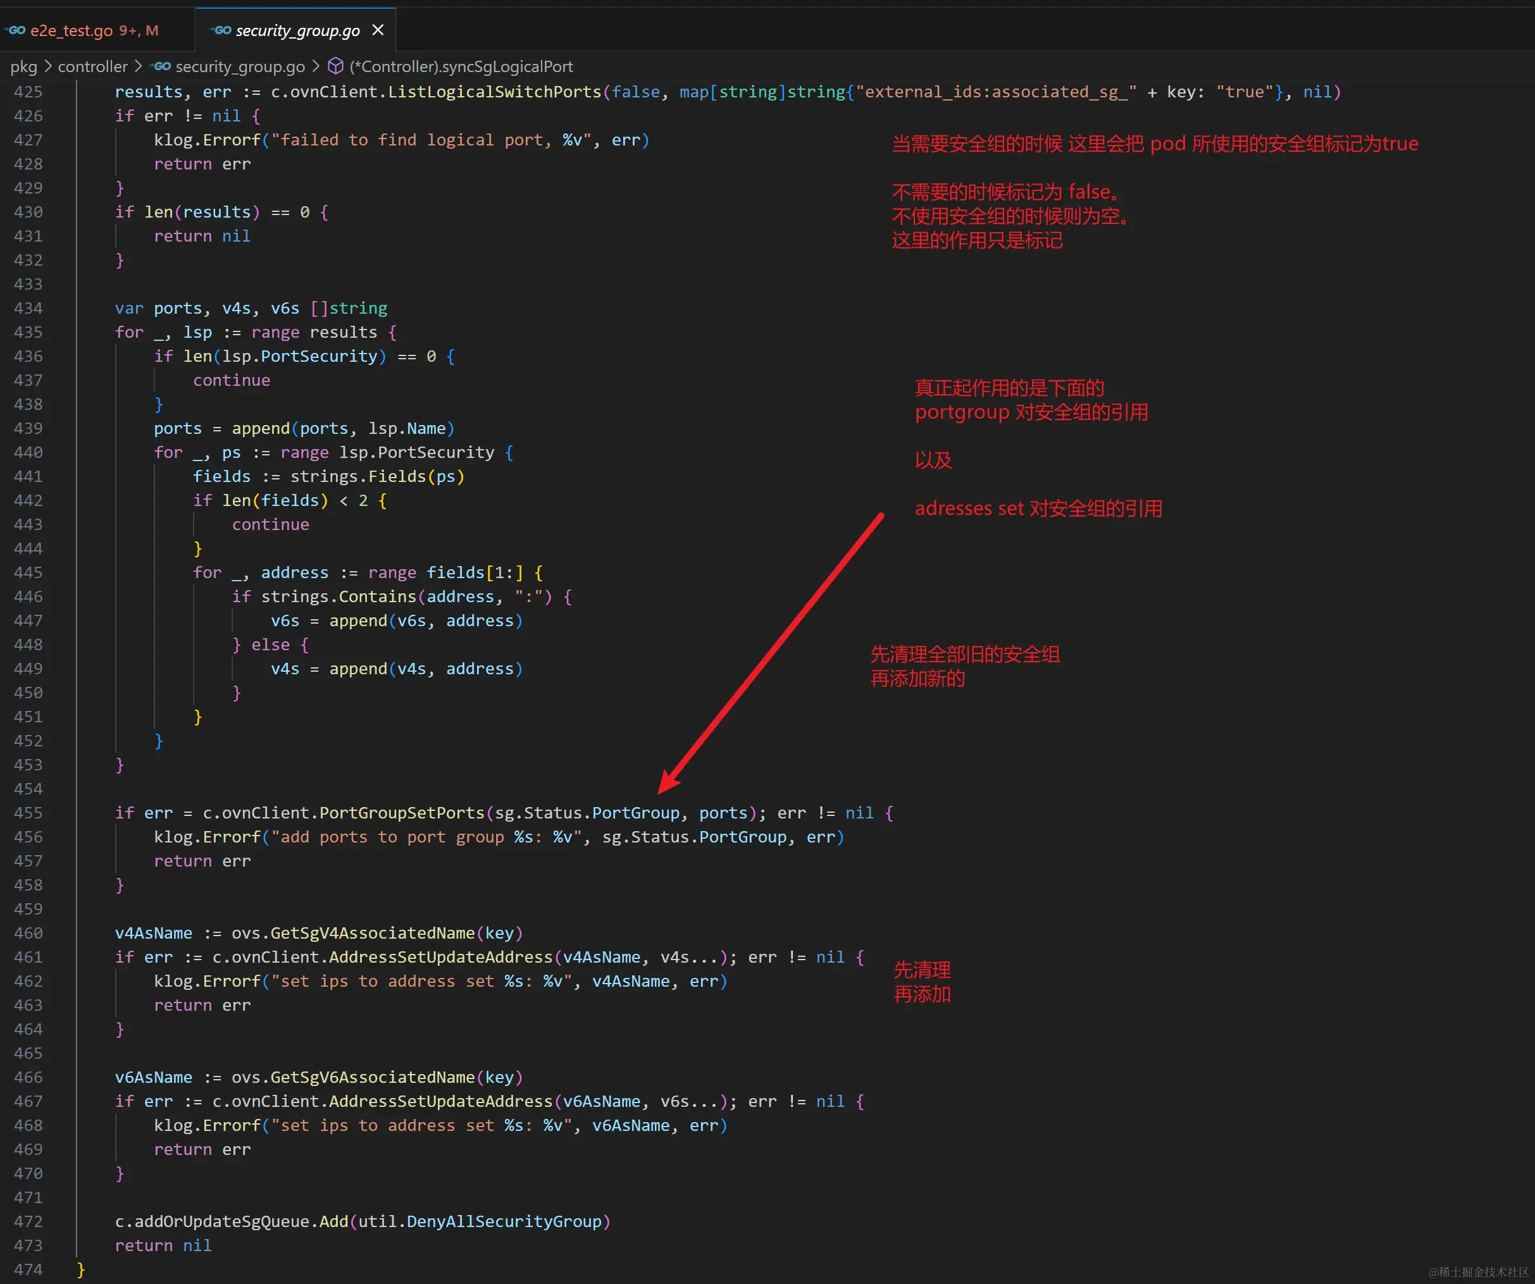Click chevron separator after pkg breadcrumb

click(x=47, y=66)
